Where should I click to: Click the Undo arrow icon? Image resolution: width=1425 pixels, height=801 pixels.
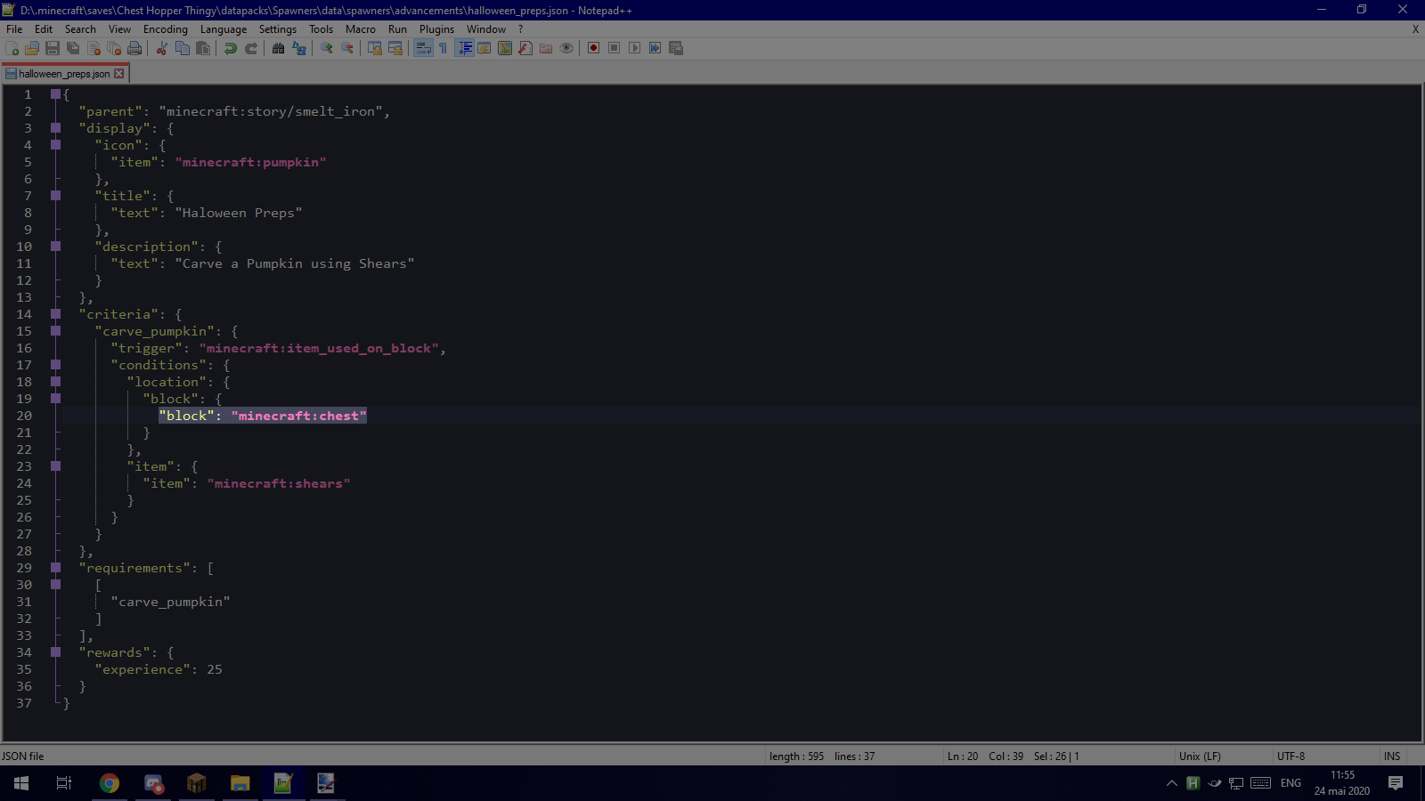click(231, 48)
